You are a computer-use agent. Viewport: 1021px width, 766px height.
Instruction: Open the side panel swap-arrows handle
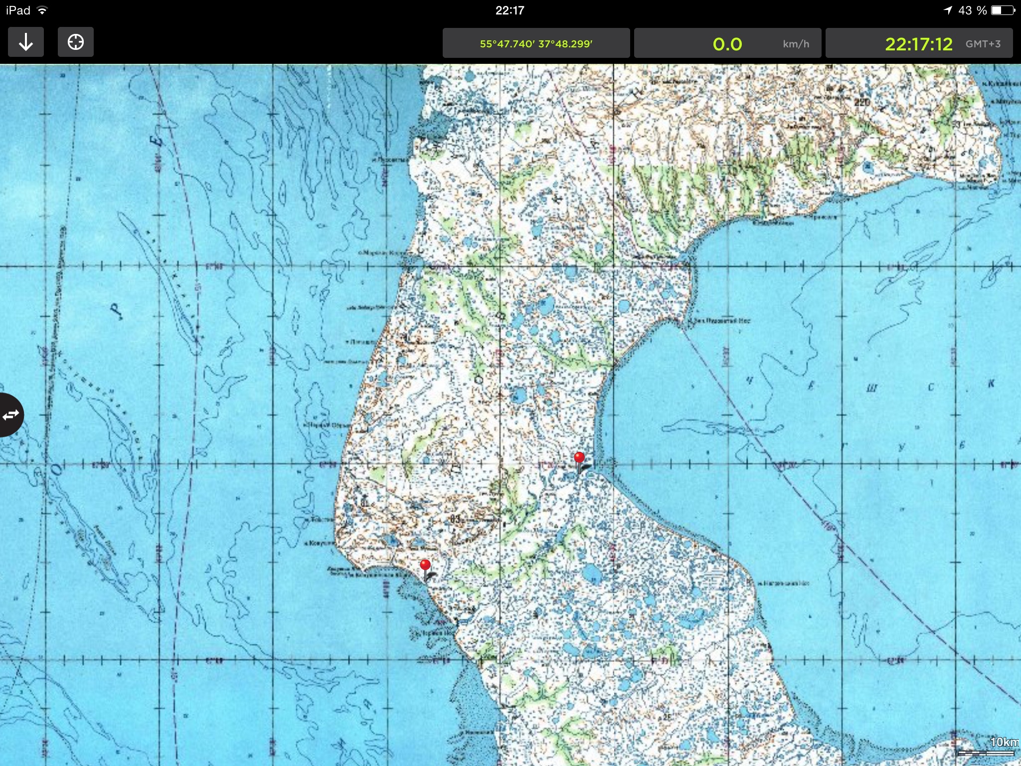10,415
